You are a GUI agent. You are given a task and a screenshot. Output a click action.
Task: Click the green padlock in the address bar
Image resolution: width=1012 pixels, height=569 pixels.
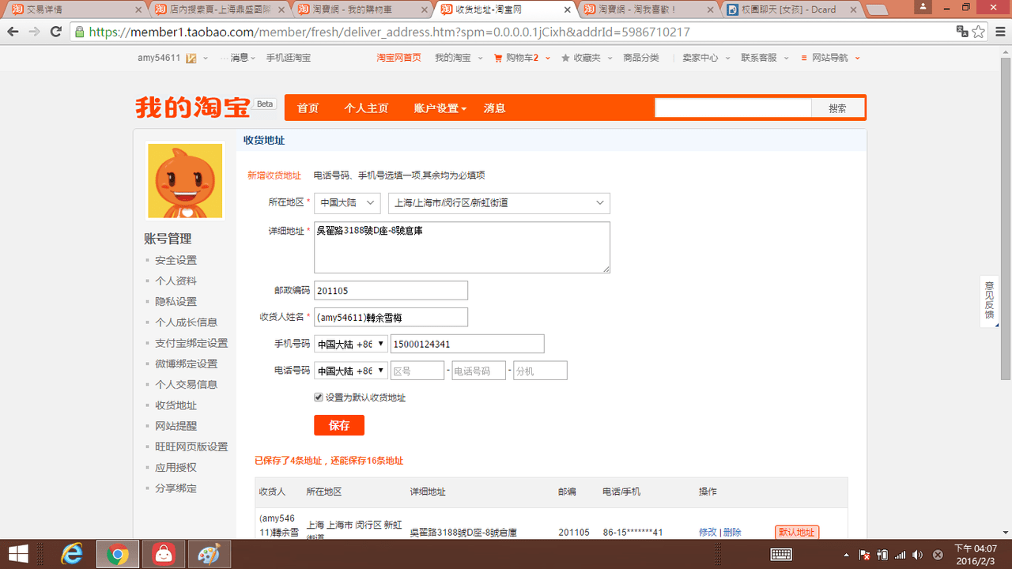pos(79,32)
